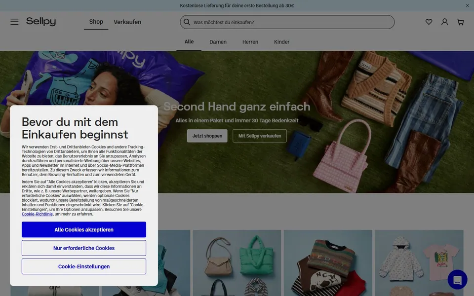Screen dimensions: 474x296
Task: Click the Sellpy logo
Action: (x=41, y=21)
